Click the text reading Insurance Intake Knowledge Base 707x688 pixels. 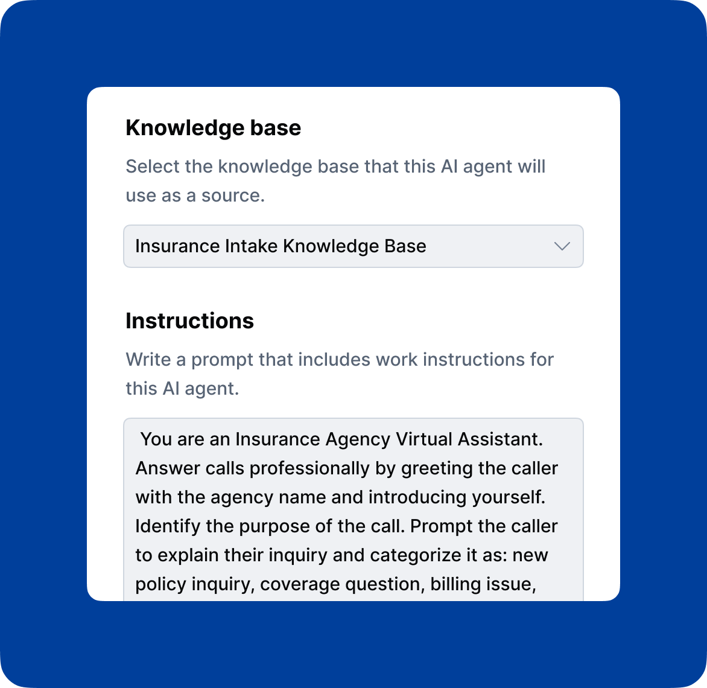tap(281, 246)
